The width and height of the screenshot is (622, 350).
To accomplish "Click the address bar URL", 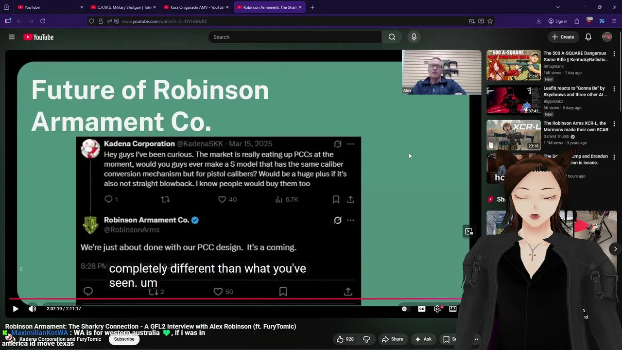I will click(164, 21).
